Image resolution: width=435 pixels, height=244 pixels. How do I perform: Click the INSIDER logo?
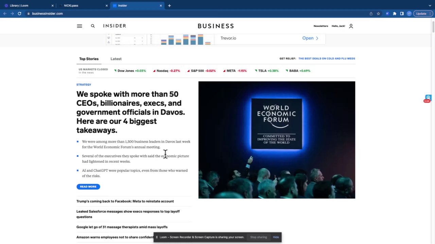(115, 26)
